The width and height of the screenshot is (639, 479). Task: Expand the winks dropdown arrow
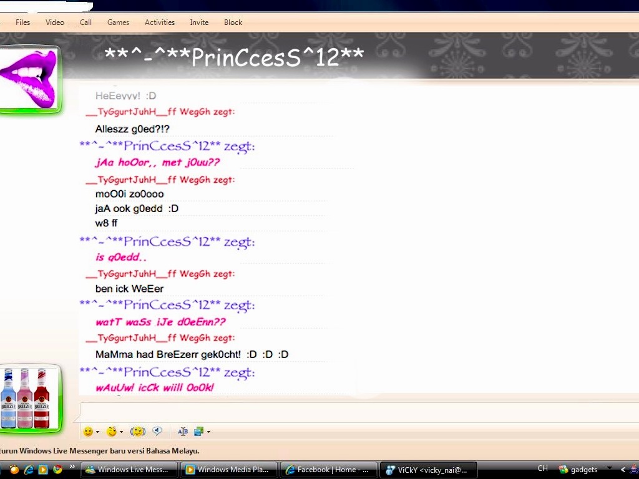click(121, 432)
